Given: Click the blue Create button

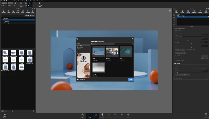Looking at the screenshot, I should click(x=131, y=80).
